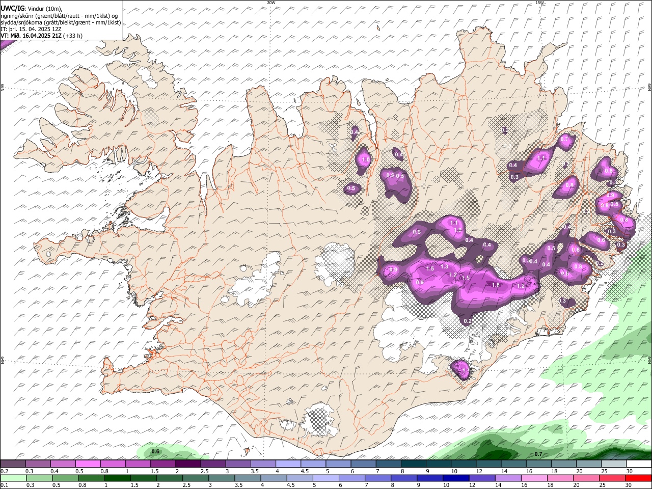Click the '1.3' value on the map

tap(444, 266)
